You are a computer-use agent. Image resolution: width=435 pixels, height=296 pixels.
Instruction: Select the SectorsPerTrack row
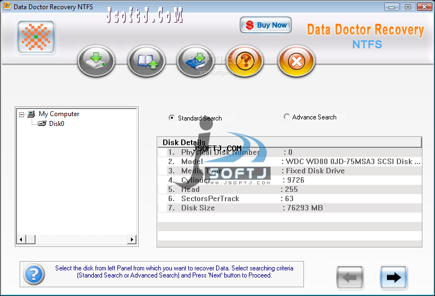pos(290,199)
